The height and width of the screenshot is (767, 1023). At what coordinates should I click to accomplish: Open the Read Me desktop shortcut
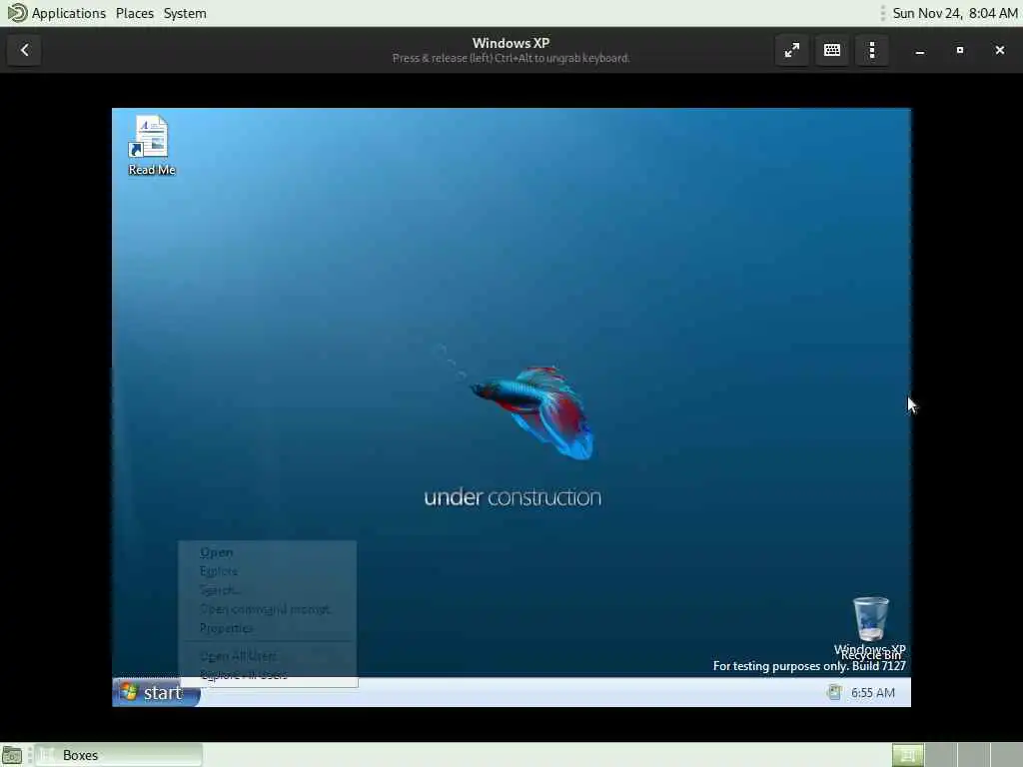pyautogui.click(x=152, y=146)
